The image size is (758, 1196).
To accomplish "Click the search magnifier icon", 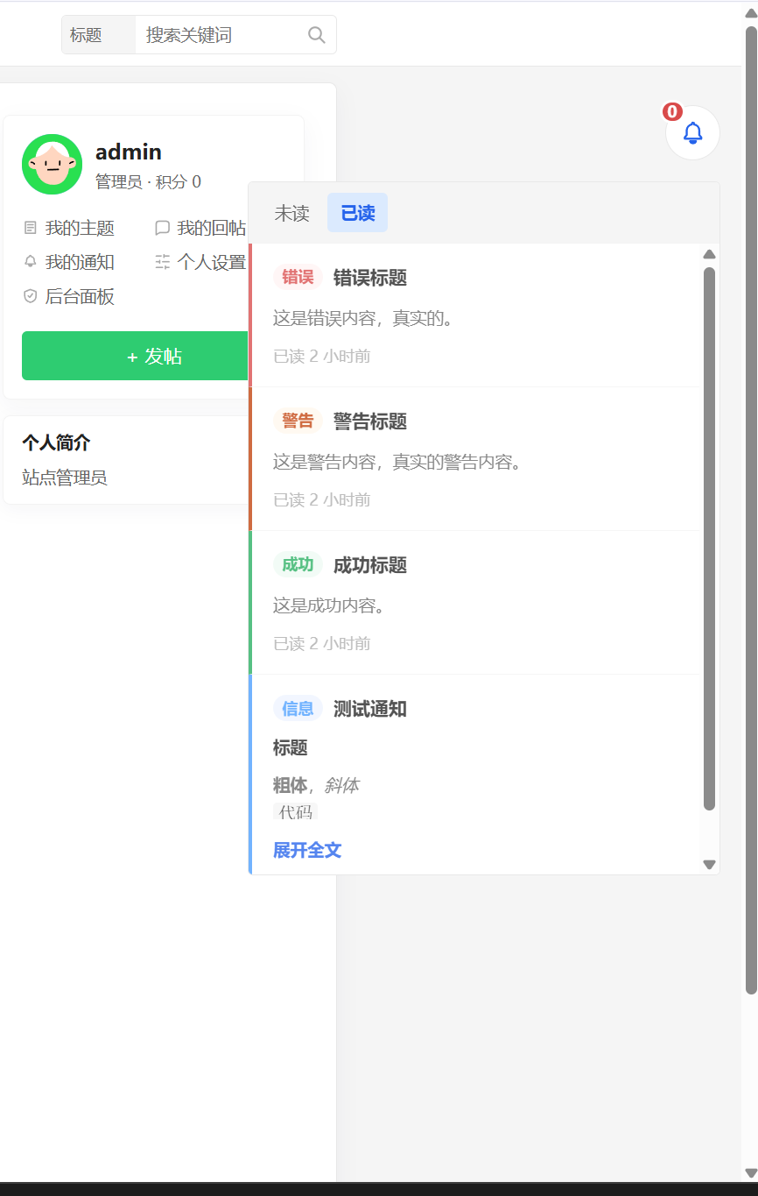I will pyautogui.click(x=317, y=35).
